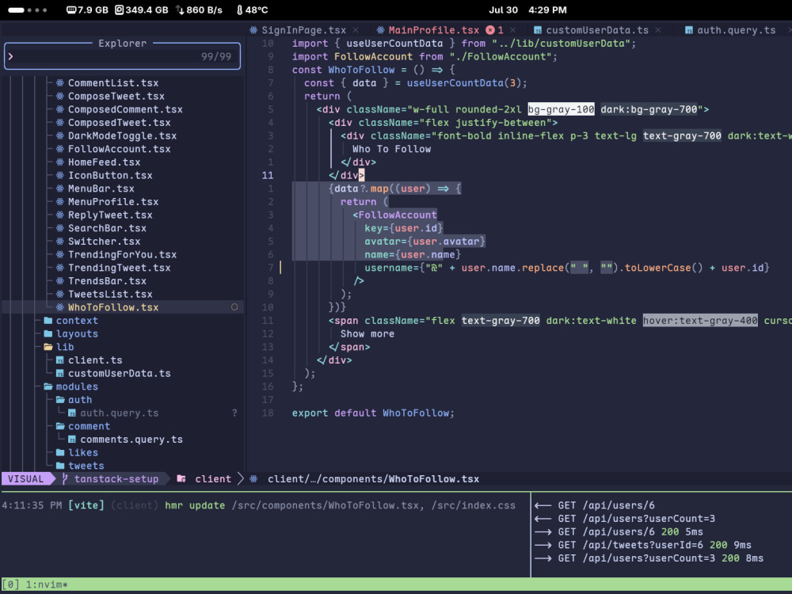
Task: Click the bg-gray-100 color highlight in code
Action: coord(562,109)
